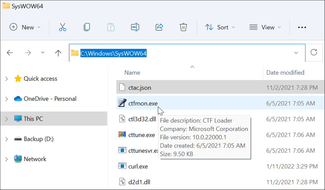Image resolution: width=325 pixels, height=190 pixels.
Task: Select Network in navigation pane
Action: pos(35,159)
